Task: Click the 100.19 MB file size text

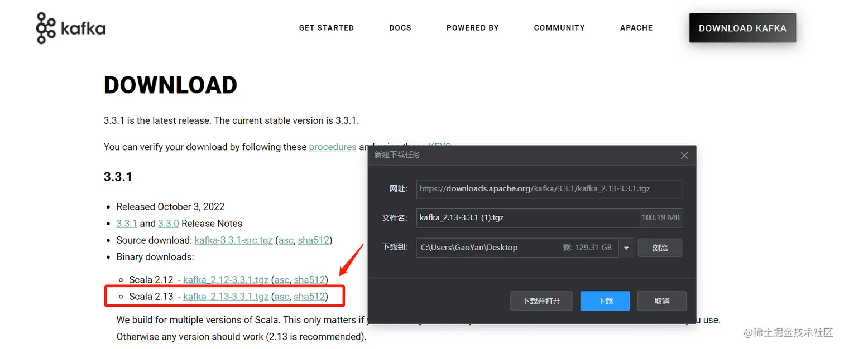Action: coord(661,217)
